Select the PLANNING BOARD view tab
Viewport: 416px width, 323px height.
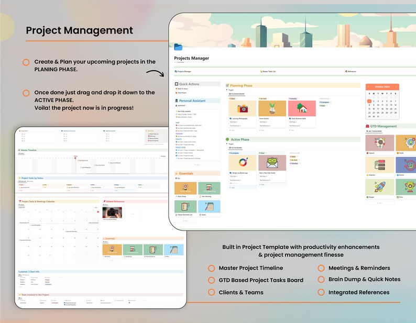coord(237,94)
